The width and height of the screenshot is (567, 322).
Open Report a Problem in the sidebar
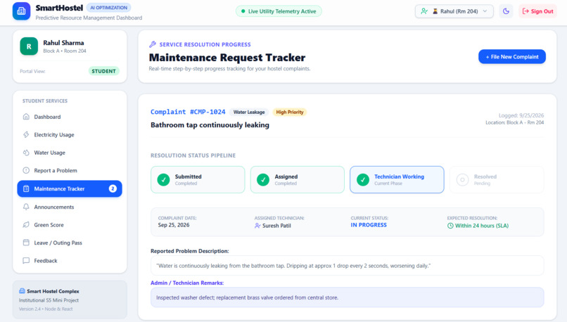pyautogui.click(x=70, y=171)
